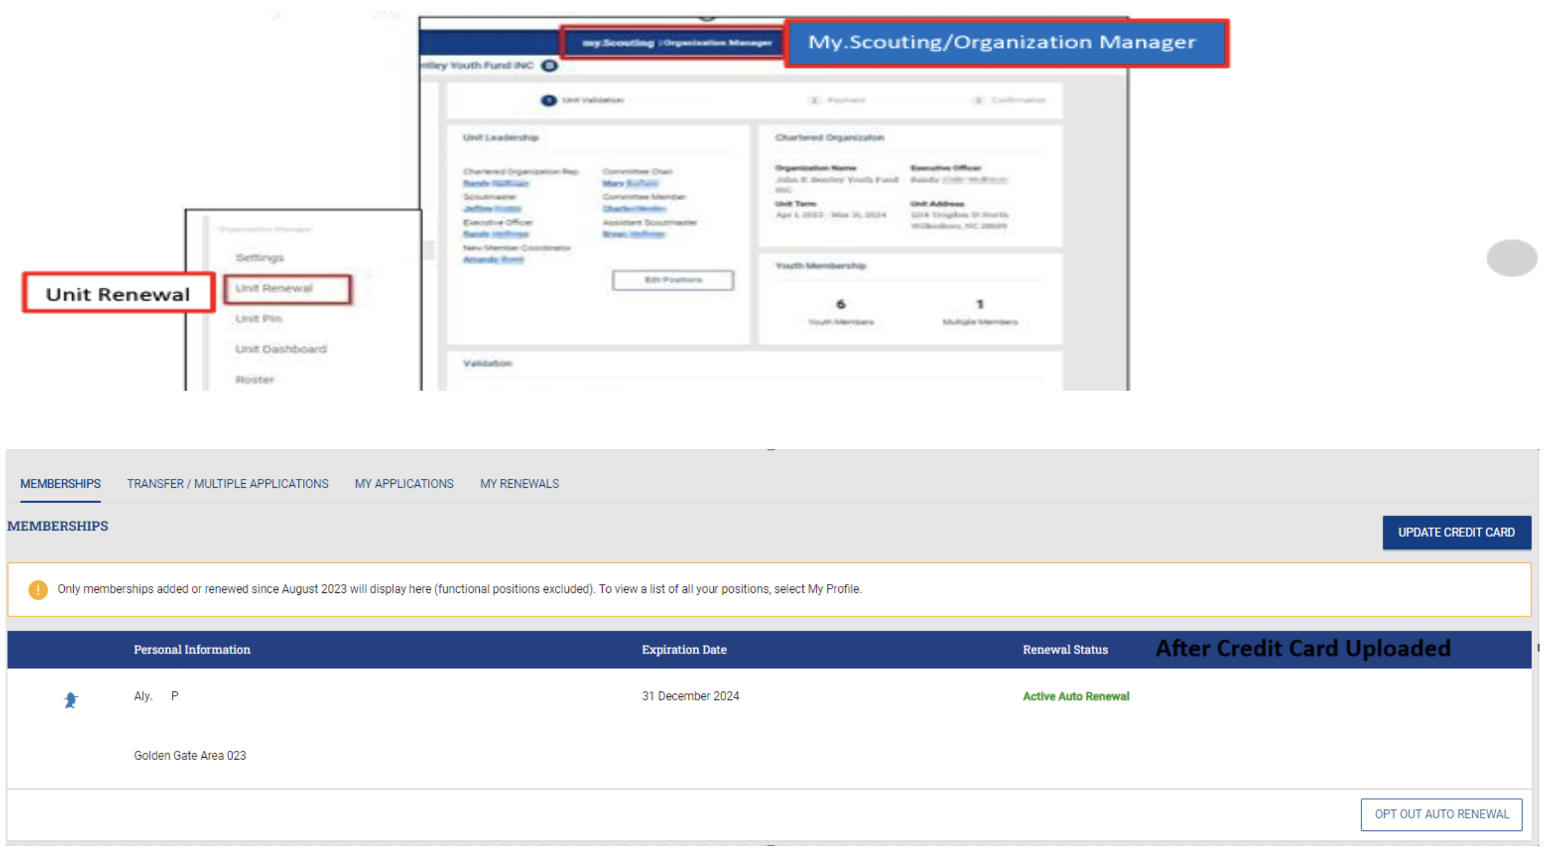Click the Payment step indicator
The height and width of the screenshot is (853, 1549).
click(x=837, y=100)
